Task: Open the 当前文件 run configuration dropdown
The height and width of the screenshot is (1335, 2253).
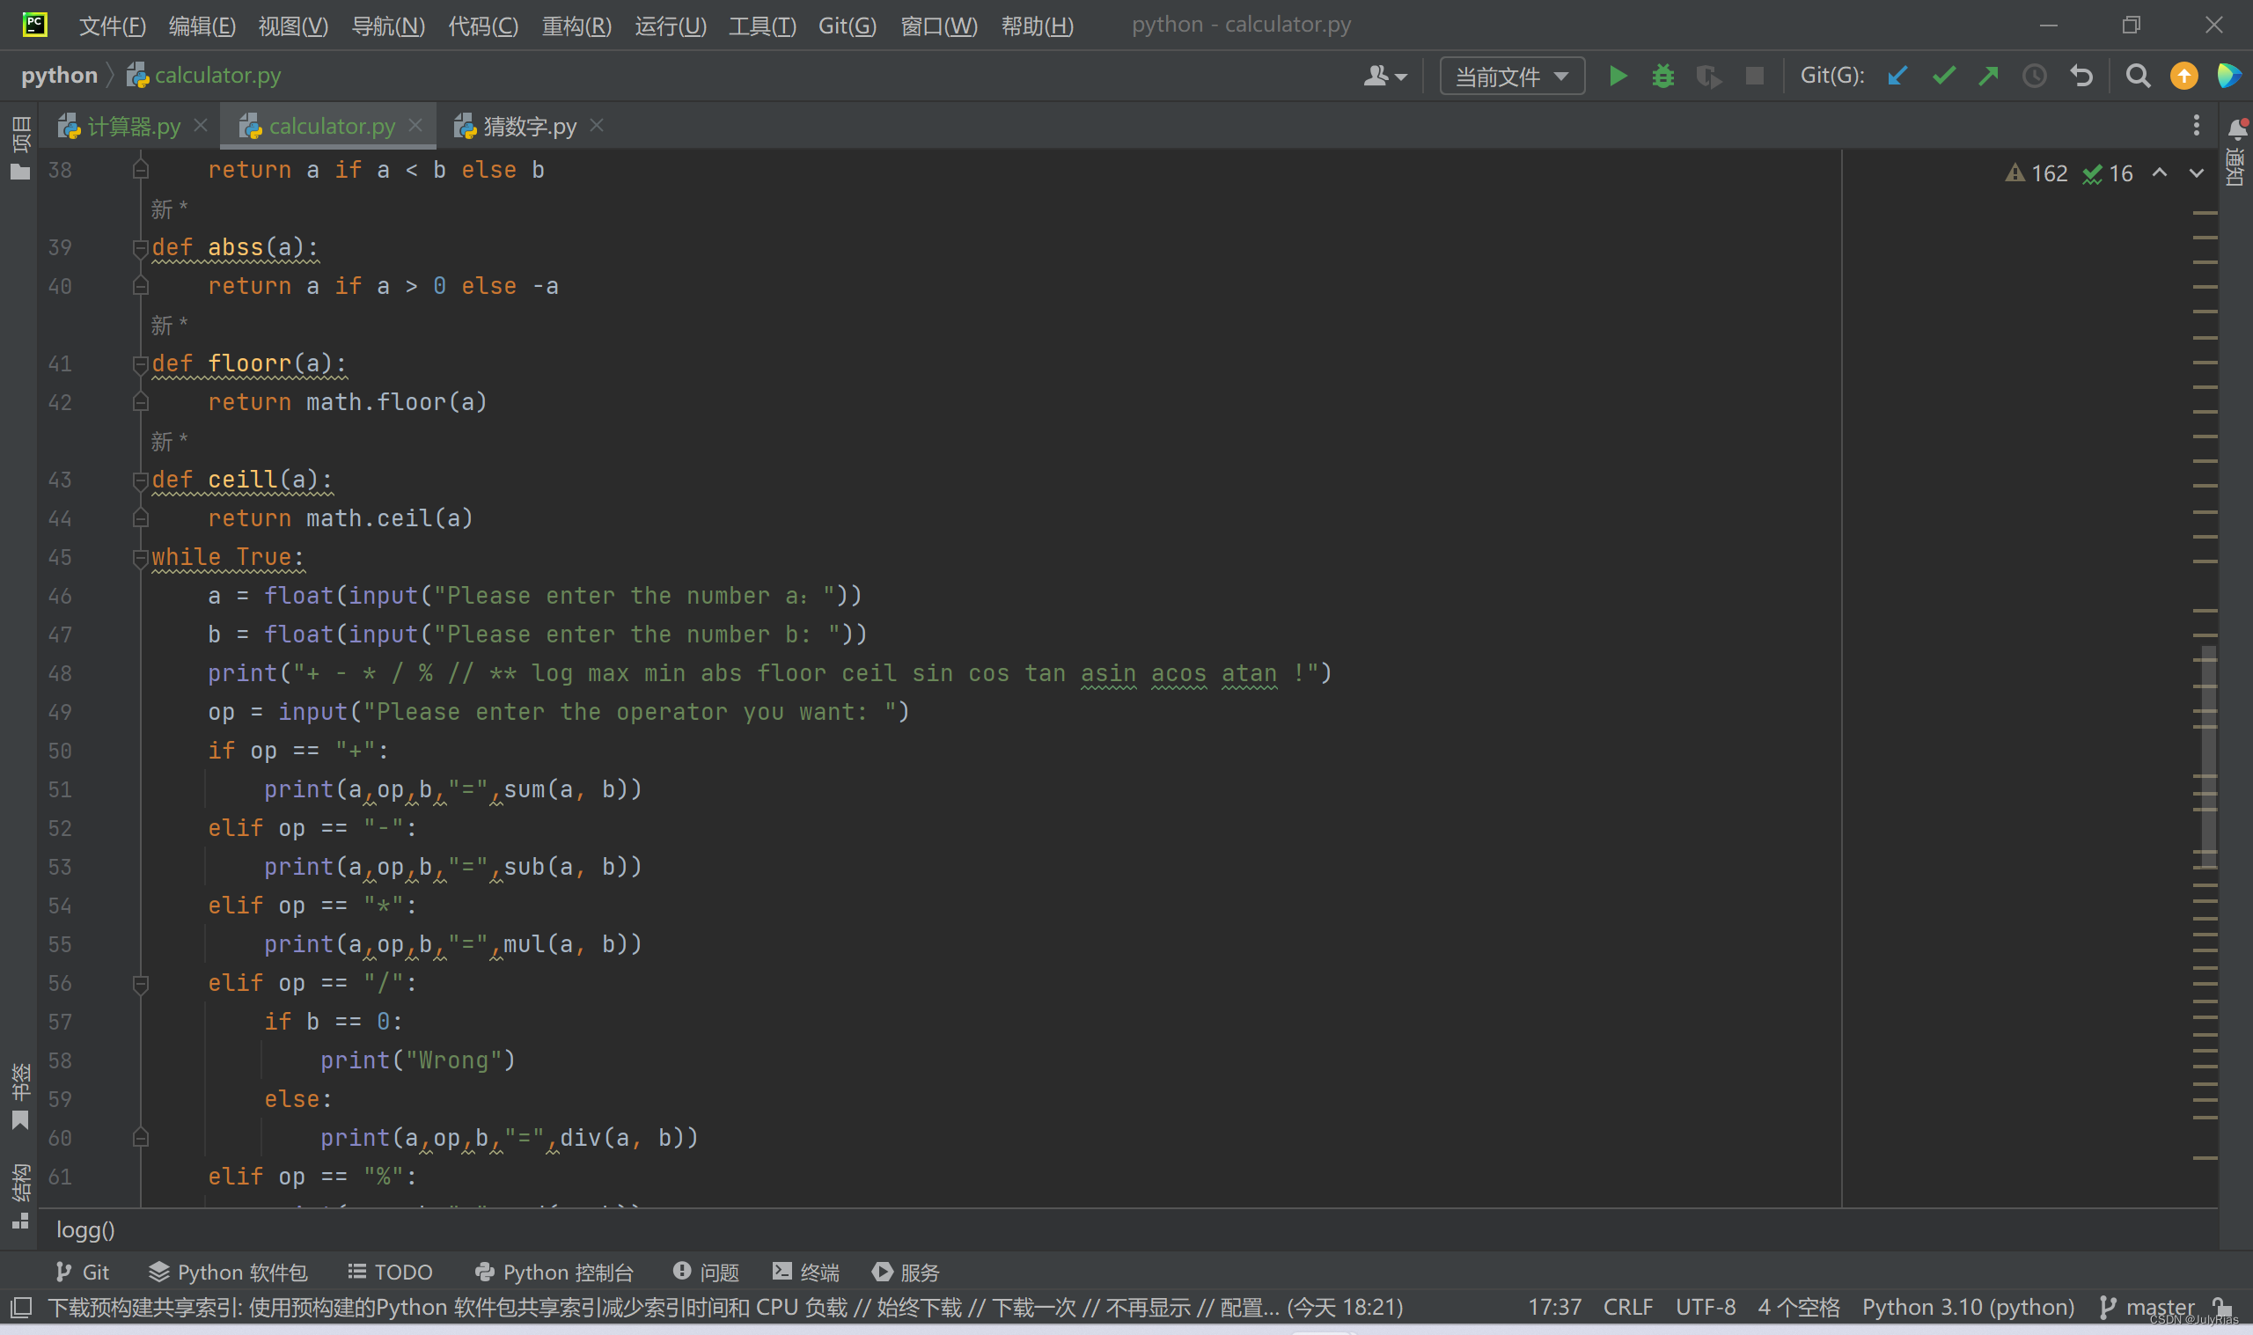Action: (1511, 77)
